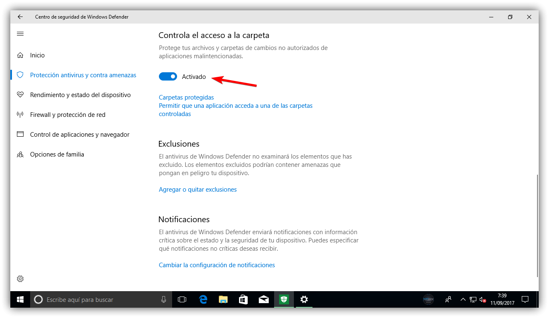The height and width of the screenshot is (318, 549).
Task: Click the Escribe aquí para buscar box
Action: coord(101,299)
